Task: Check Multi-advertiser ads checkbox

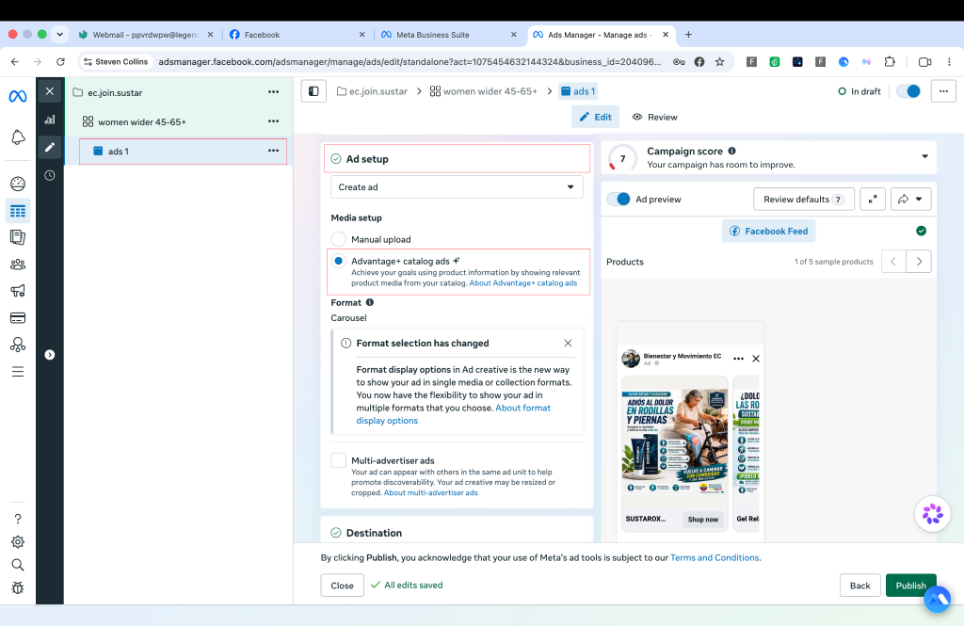Action: pyautogui.click(x=338, y=460)
